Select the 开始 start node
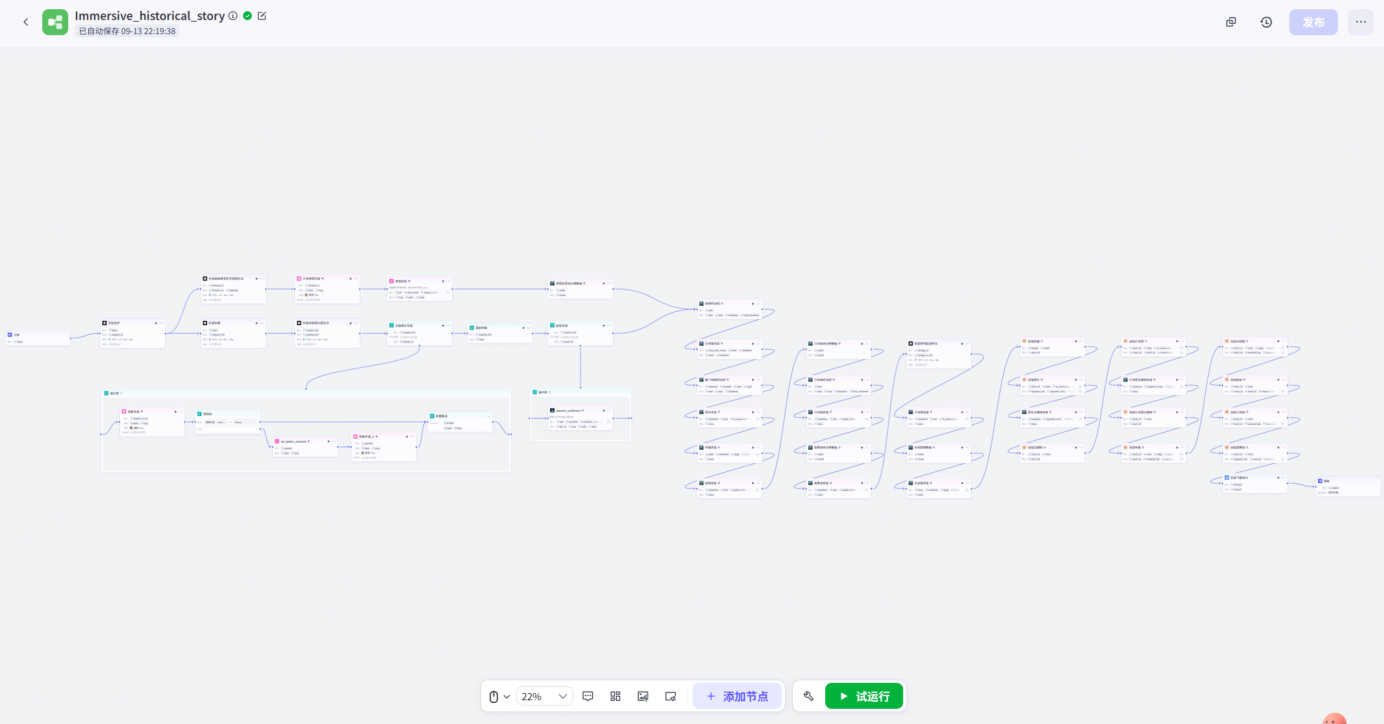1384x724 pixels. [38, 338]
